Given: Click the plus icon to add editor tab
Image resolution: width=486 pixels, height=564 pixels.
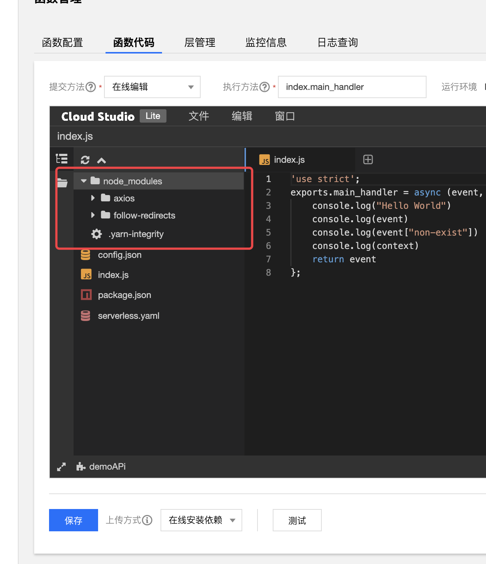Looking at the screenshot, I should click(368, 160).
